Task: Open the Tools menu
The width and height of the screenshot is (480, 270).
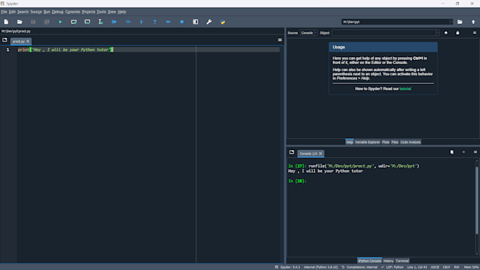Action: point(102,11)
